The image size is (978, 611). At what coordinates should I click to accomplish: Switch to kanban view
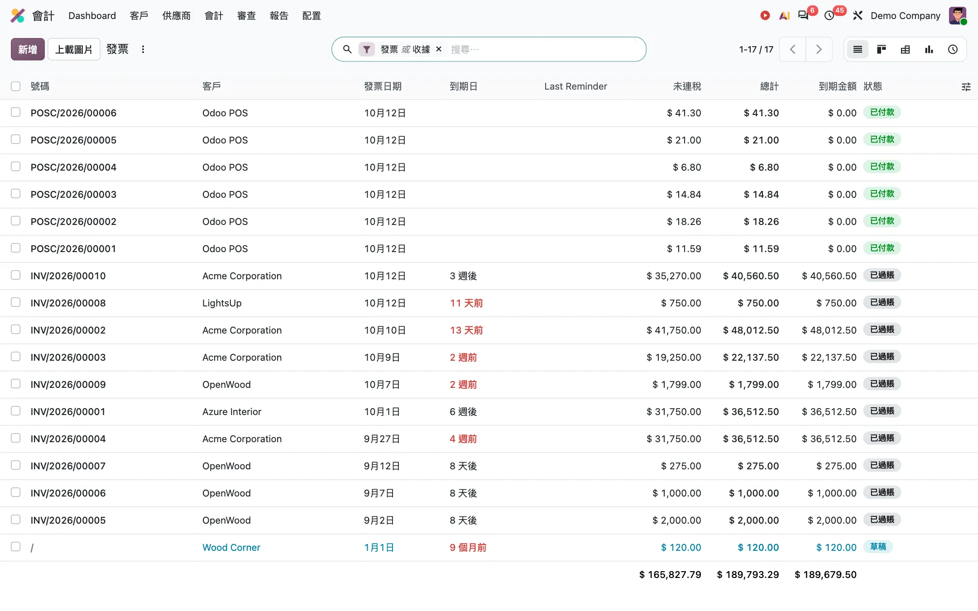[x=881, y=49]
